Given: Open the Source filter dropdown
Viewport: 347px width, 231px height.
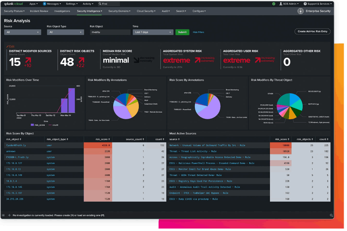Looking at the screenshot, I should pos(22,32).
